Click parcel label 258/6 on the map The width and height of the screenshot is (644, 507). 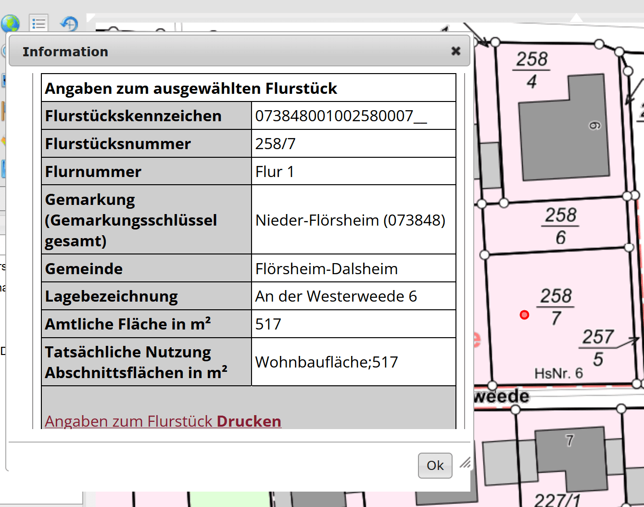(x=561, y=226)
